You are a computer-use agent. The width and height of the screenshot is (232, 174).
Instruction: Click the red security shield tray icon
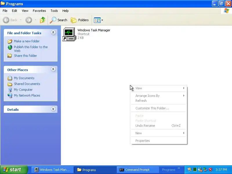tap(211, 170)
